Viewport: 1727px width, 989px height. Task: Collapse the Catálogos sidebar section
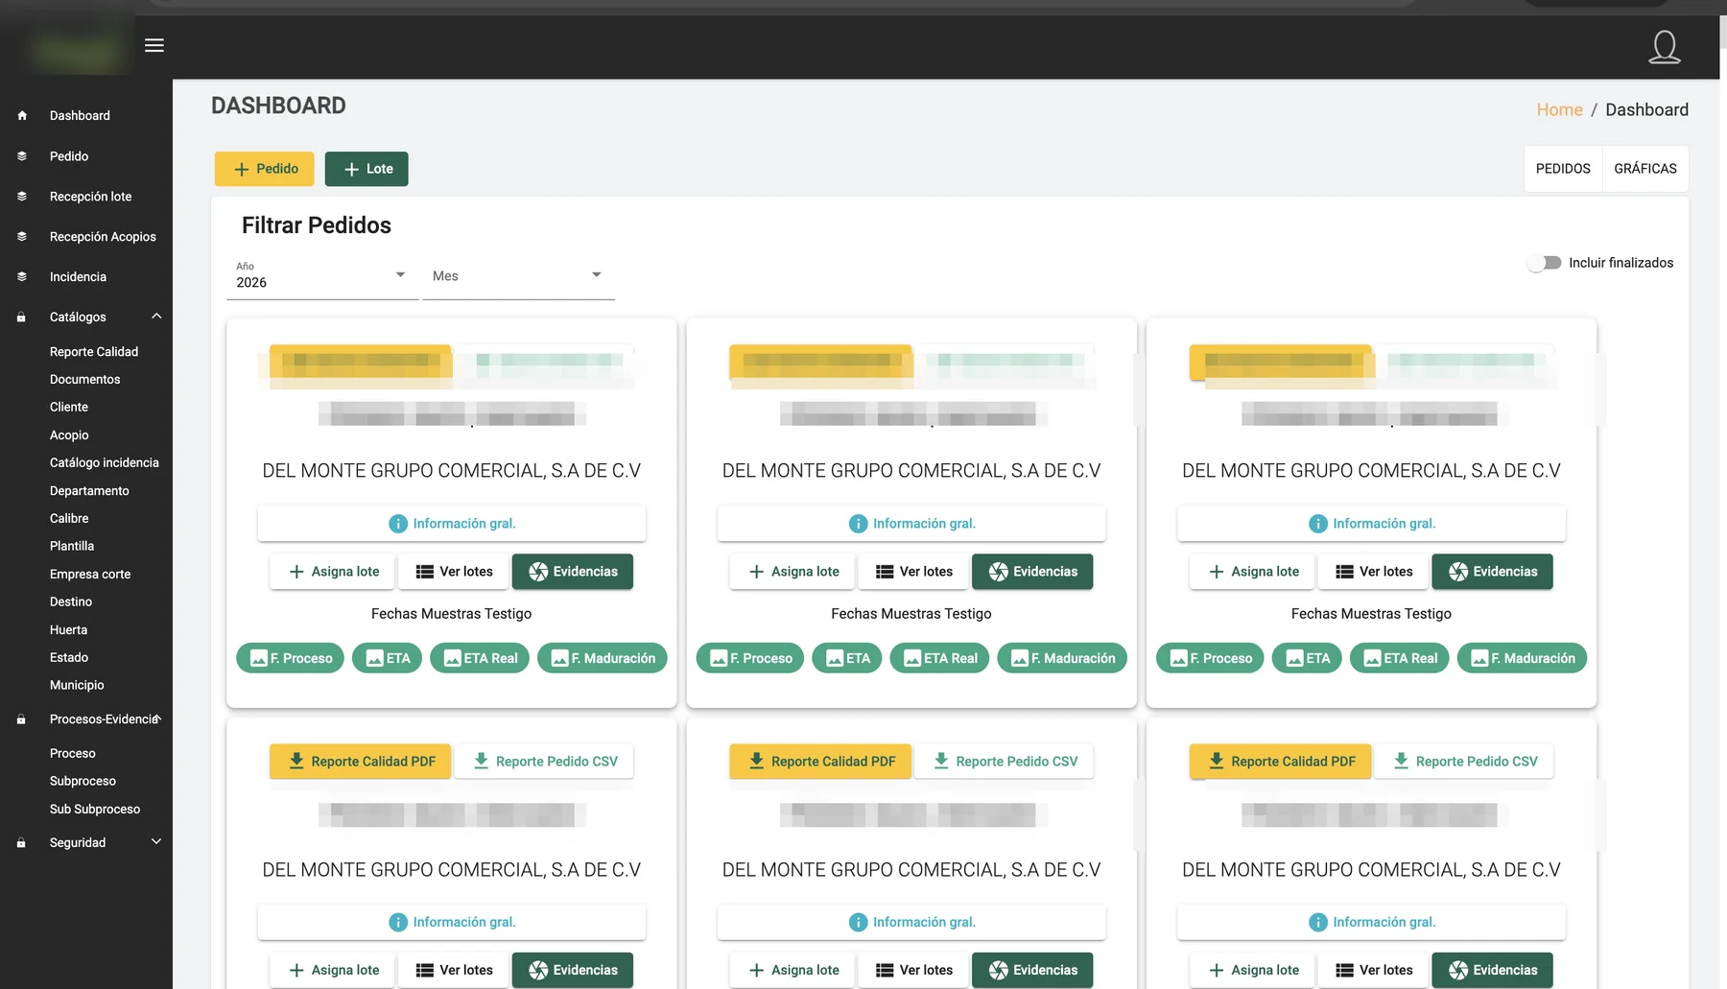tap(156, 317)
